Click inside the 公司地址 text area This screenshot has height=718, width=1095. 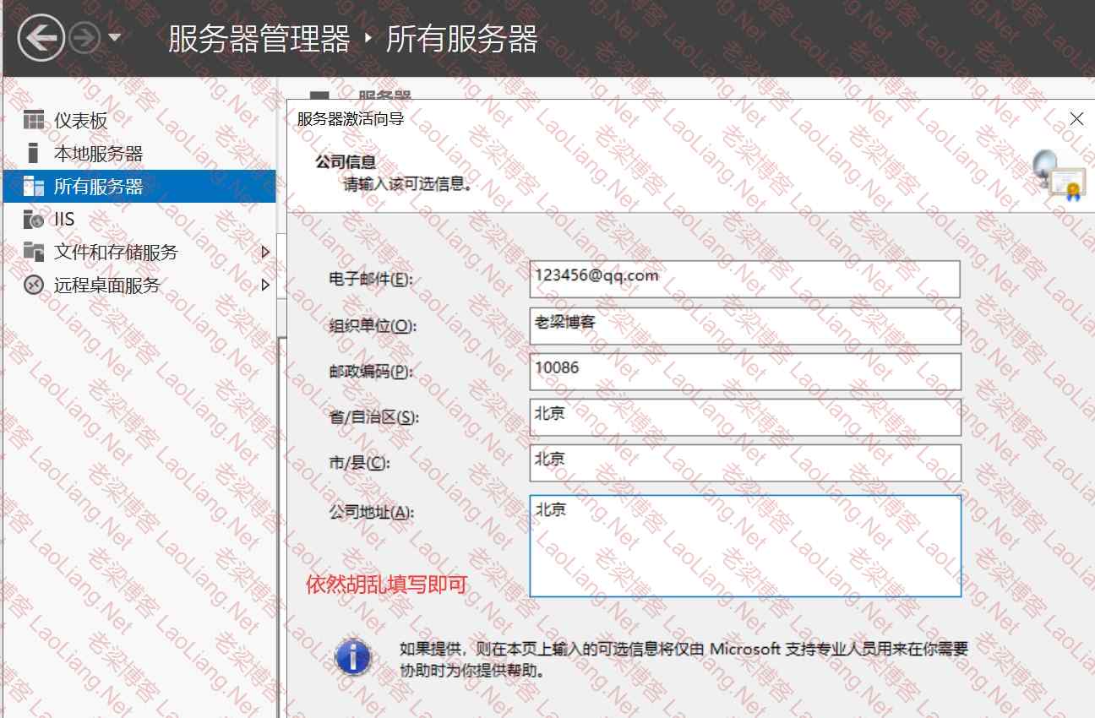click(x=744, y=546)
